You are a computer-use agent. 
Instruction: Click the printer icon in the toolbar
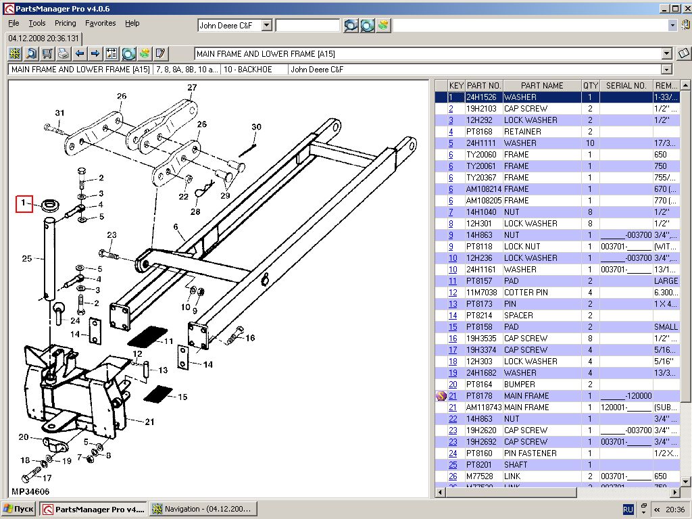(64, 53)
